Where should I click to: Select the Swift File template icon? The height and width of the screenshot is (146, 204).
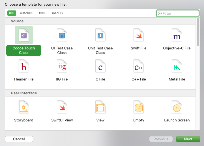[x=139, y=35]
